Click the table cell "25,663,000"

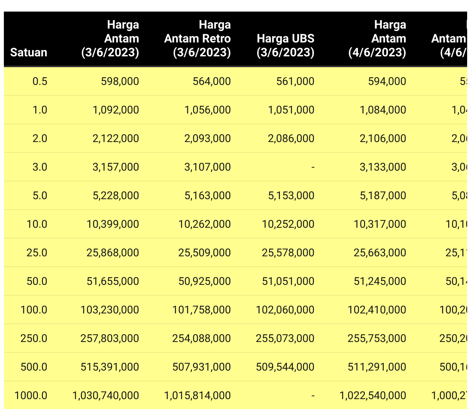pyautogui.click(x=380, y=252)
